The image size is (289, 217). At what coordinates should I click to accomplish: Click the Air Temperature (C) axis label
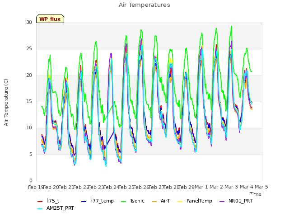click(6, 103)
